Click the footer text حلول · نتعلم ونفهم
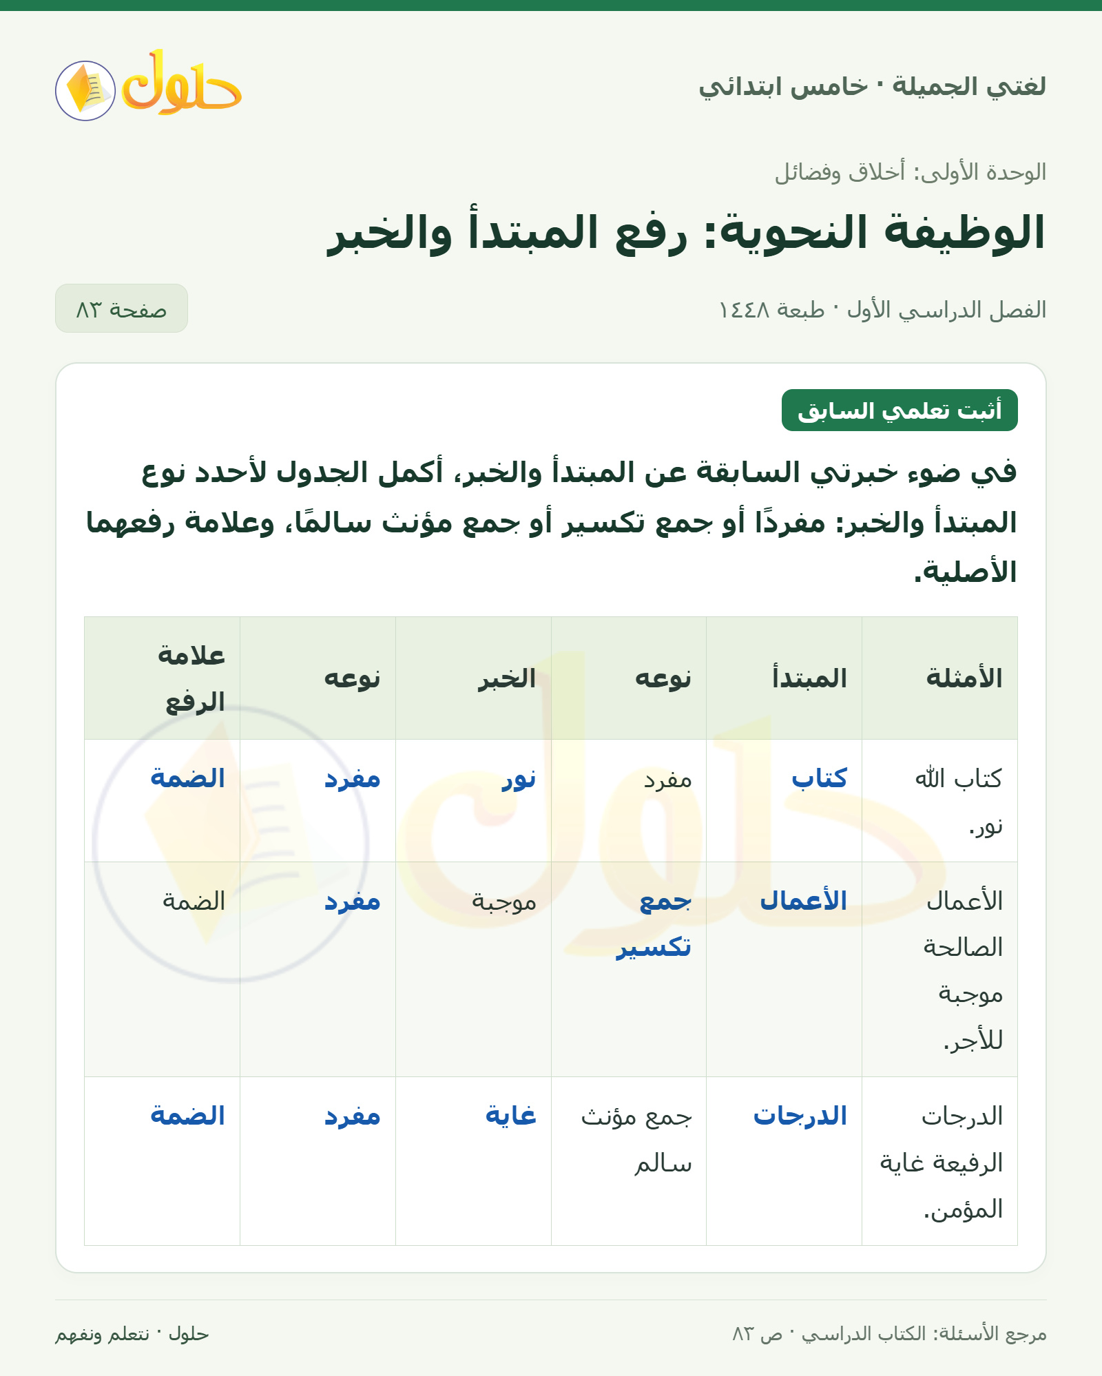The image size is (1102, 1376). (132, 1334)
